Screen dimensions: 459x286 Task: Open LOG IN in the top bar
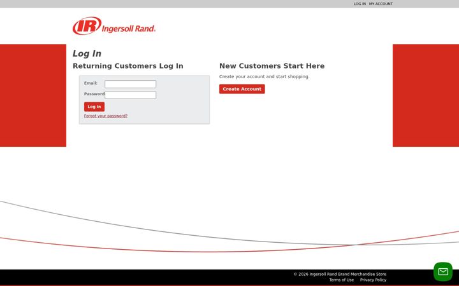(x=360, y=4)
